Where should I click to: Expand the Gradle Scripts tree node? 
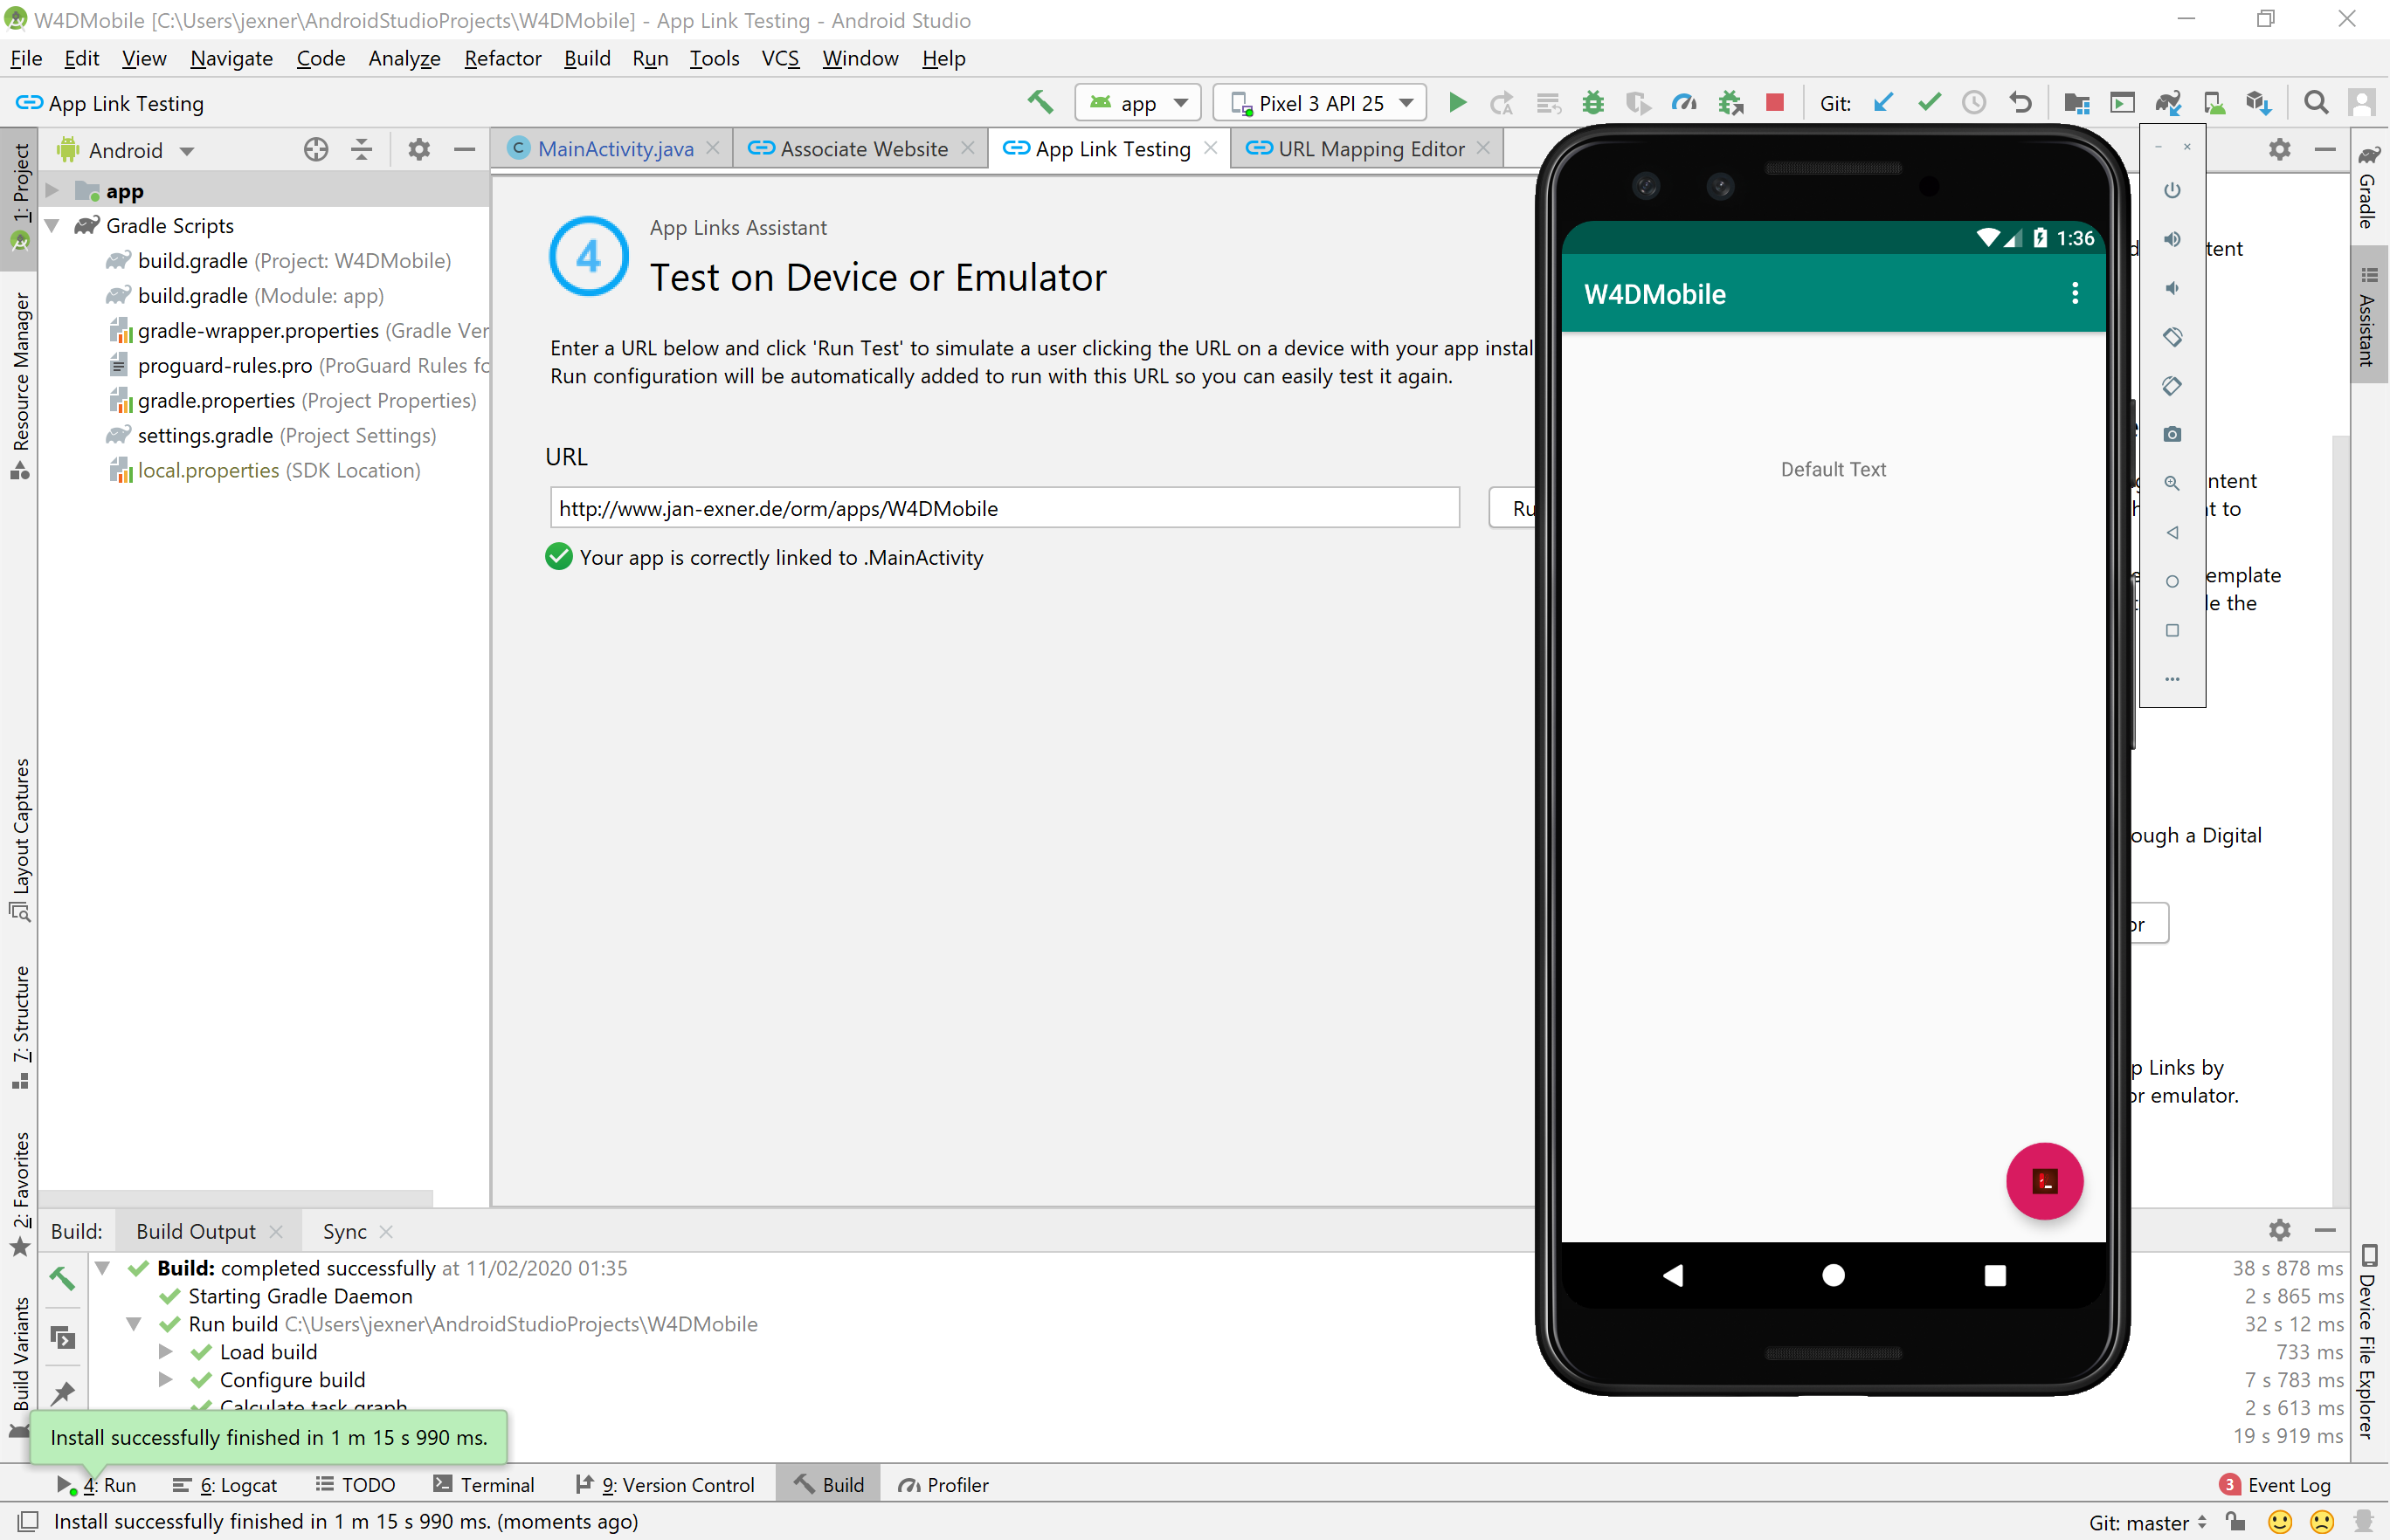click(x=52, y=225)
